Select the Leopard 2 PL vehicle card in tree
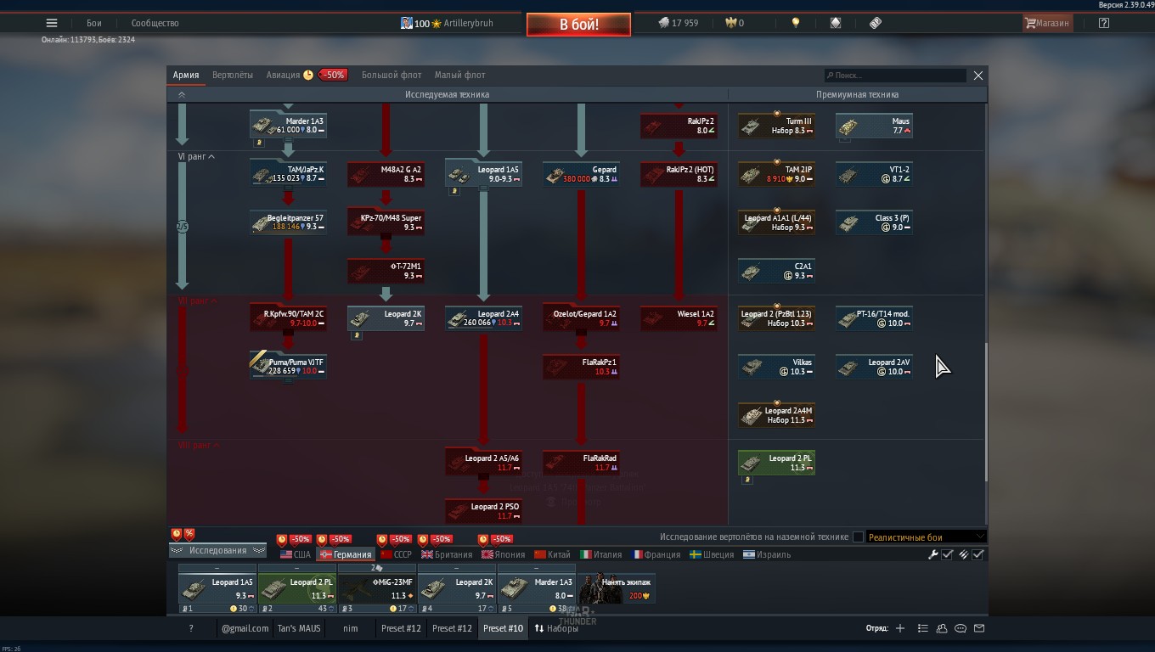The image size is (1155, 652). [x=776, y=463]
